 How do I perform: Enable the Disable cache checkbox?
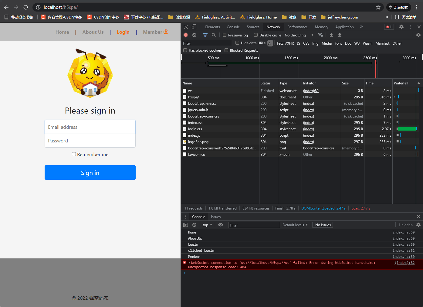click(256, 35)
